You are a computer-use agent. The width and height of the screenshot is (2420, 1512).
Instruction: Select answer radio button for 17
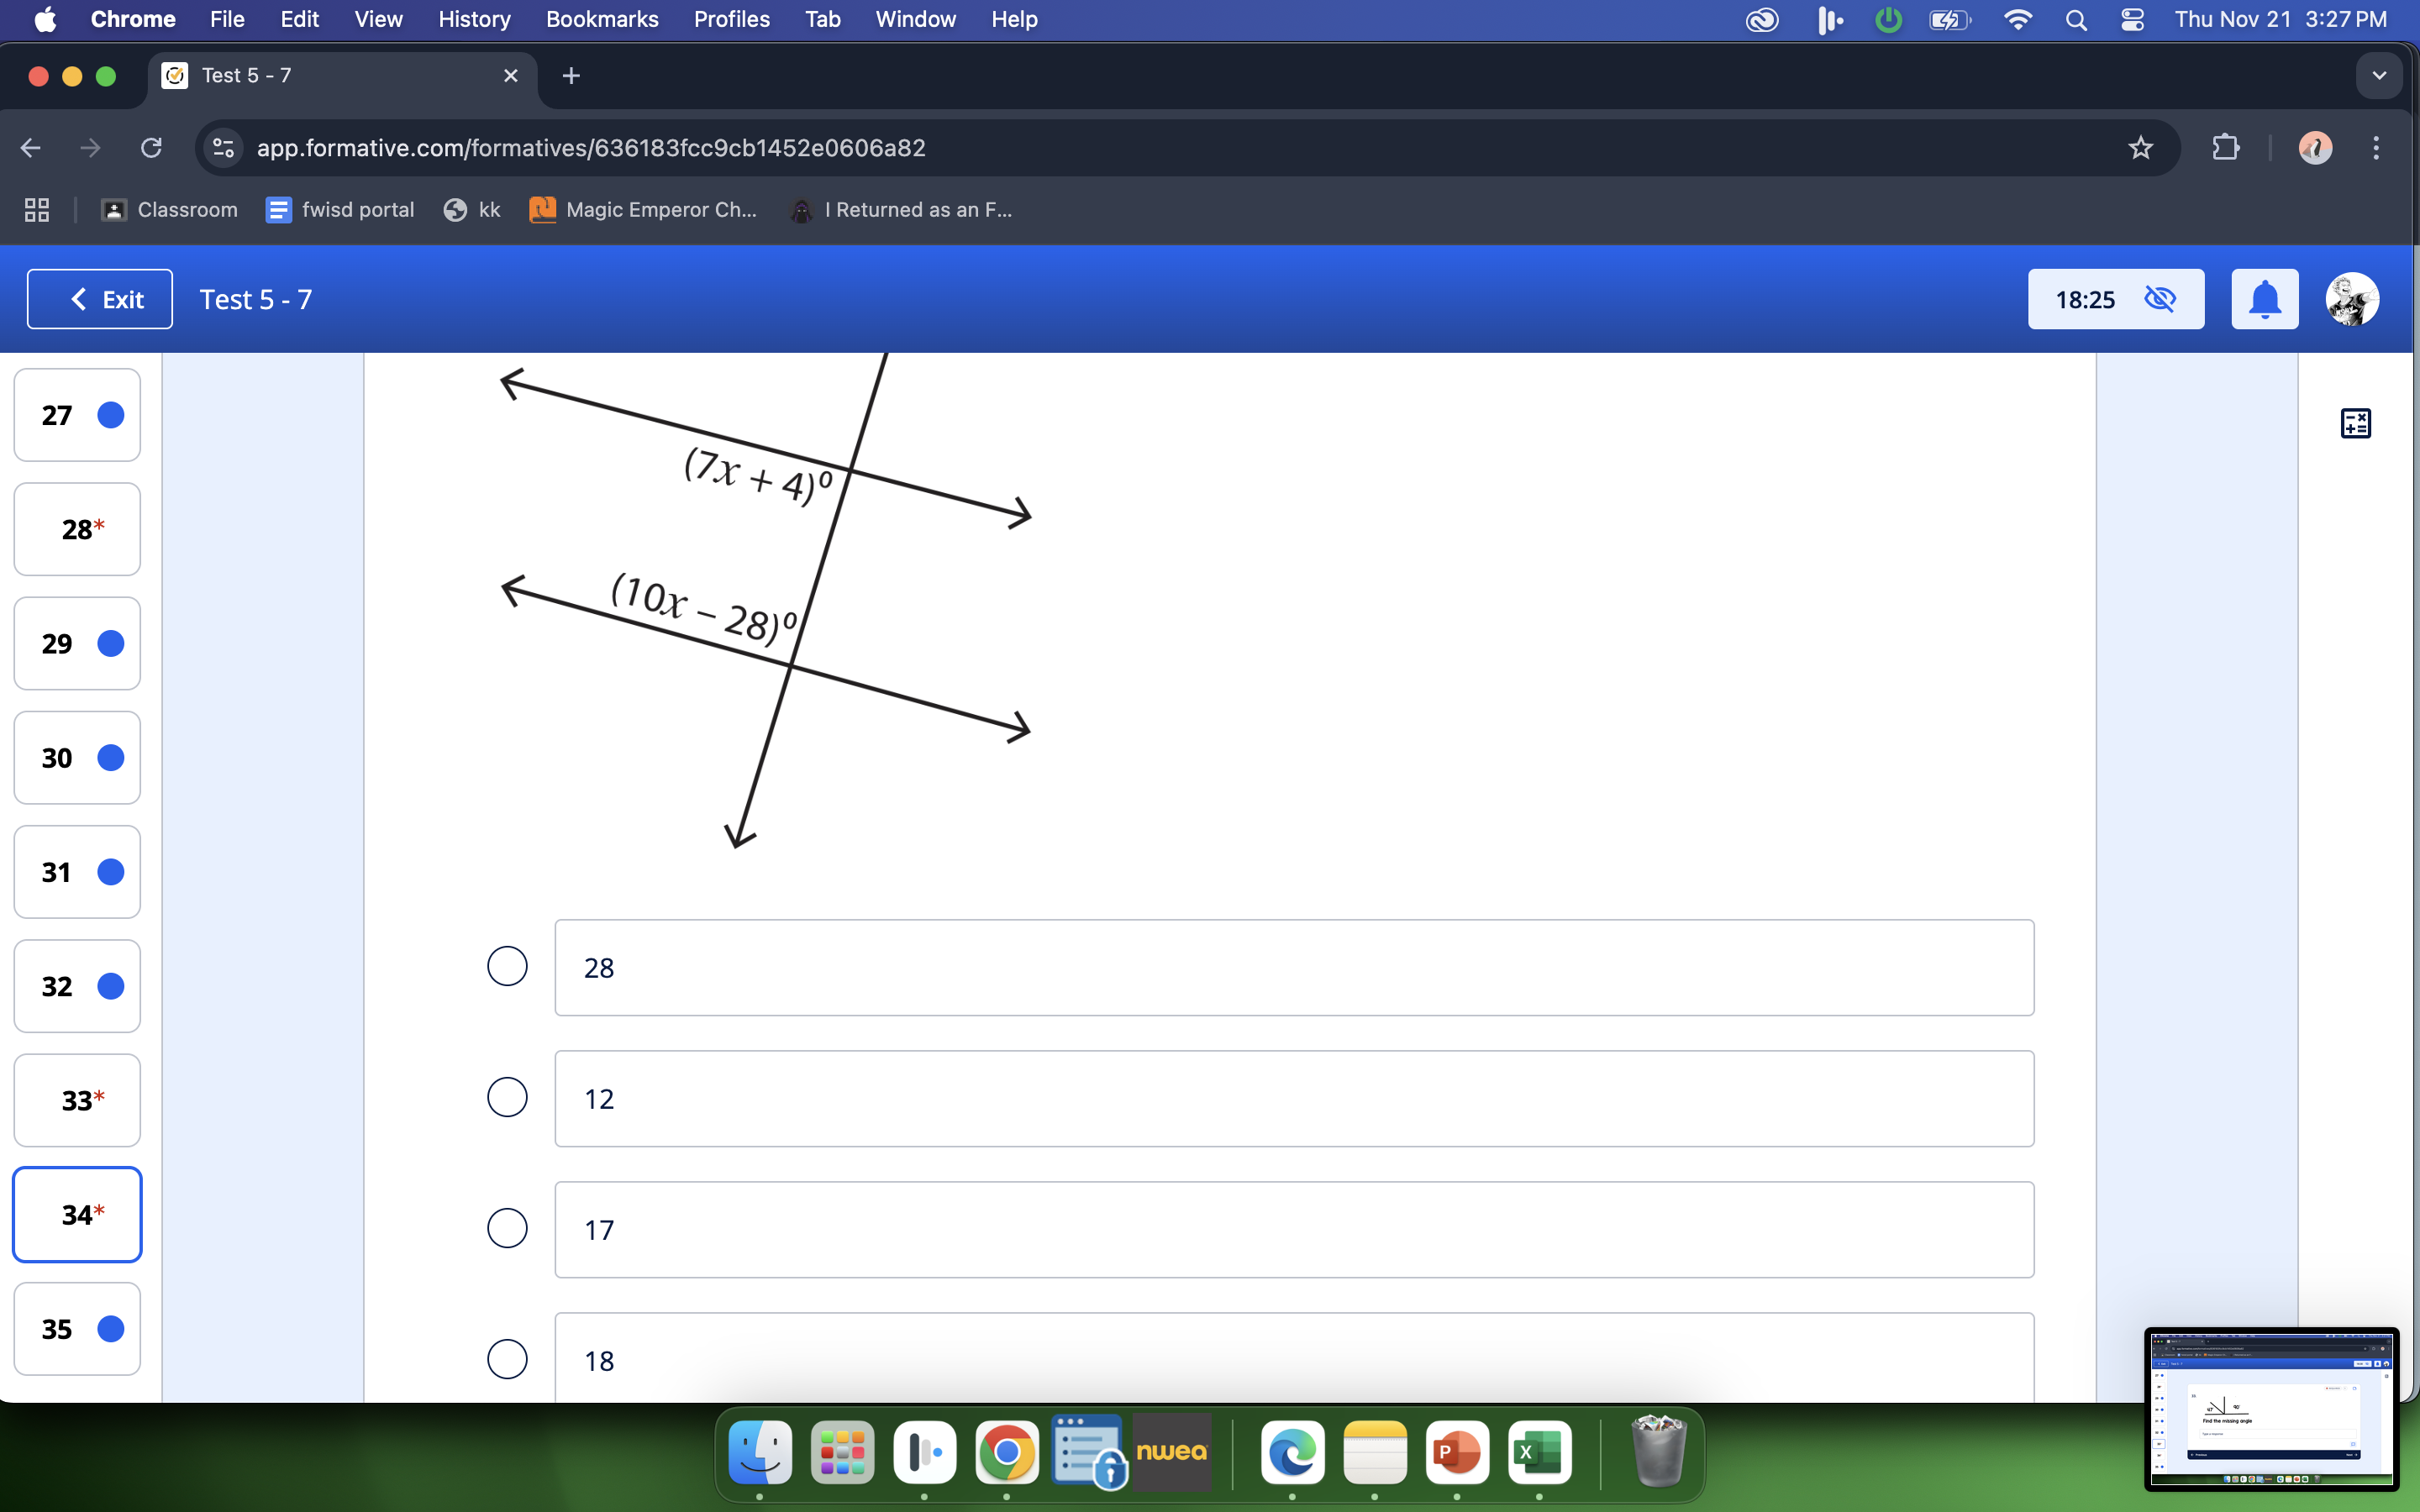pyautogui.click(x=507, y=1228)
